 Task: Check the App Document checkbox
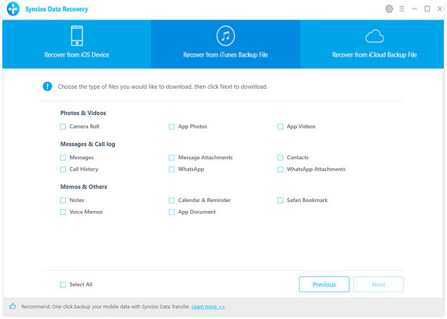171,212
